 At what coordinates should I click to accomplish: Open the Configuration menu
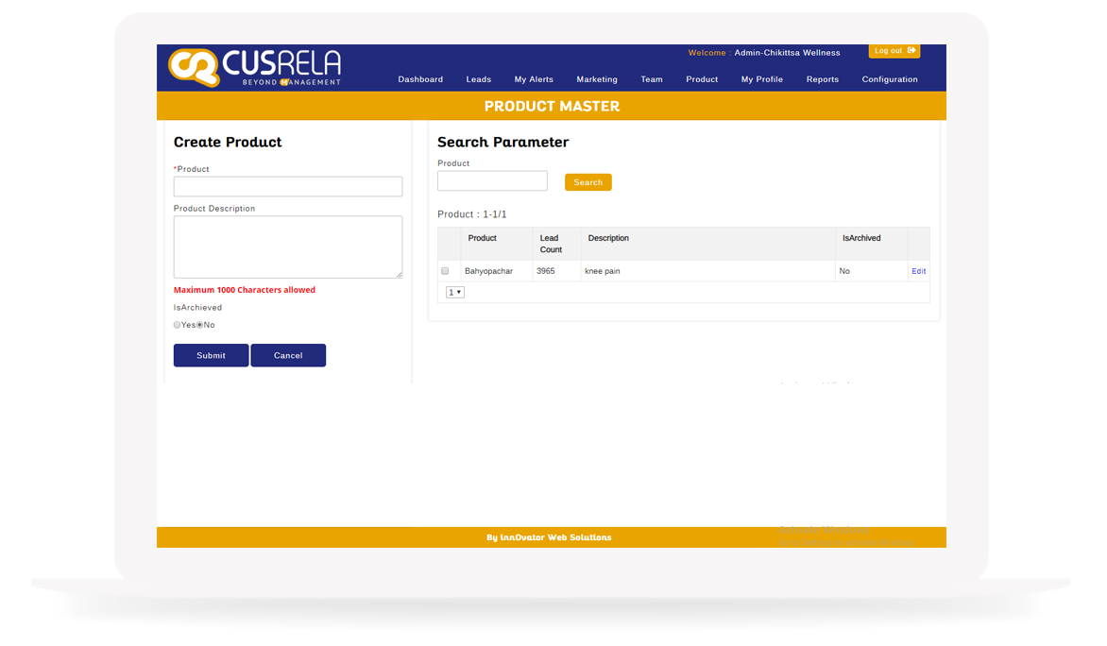[889, 79]
